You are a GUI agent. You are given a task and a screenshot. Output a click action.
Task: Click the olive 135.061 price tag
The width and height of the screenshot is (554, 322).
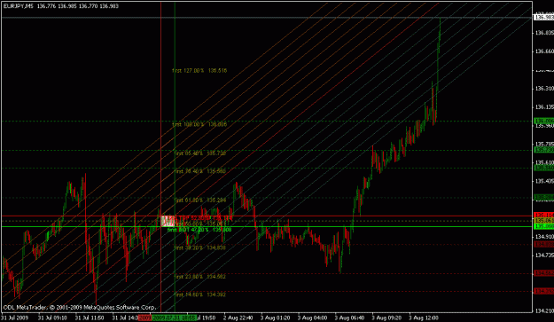click(543, 221)
